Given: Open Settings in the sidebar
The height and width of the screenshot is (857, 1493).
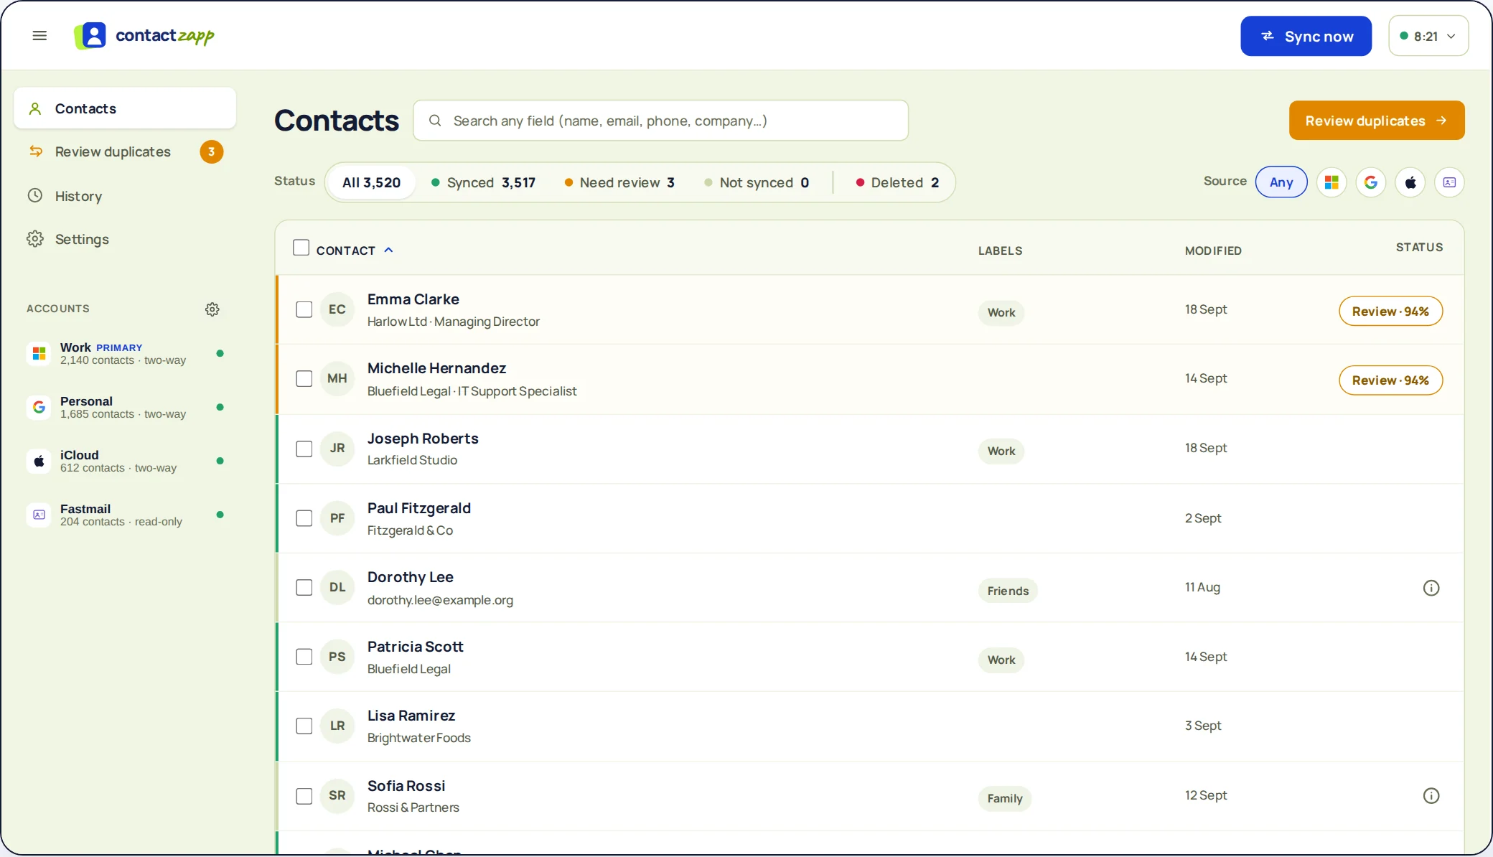Looking at the screenshot, I should [x=125, y=239].
